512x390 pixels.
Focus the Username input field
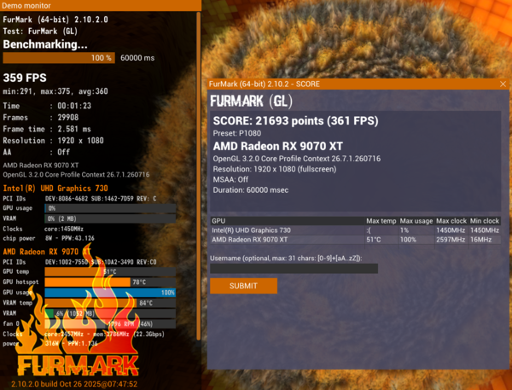(x=294, y=269)
